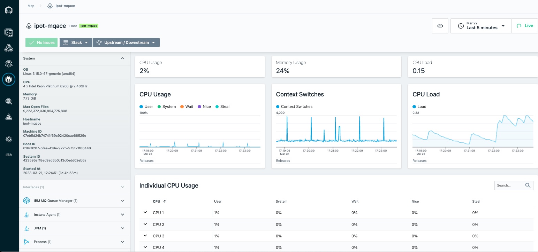Image resolution: width=538 pixels, height=252 pixels.
Task: Sort by the System column header
Action: 281,202
